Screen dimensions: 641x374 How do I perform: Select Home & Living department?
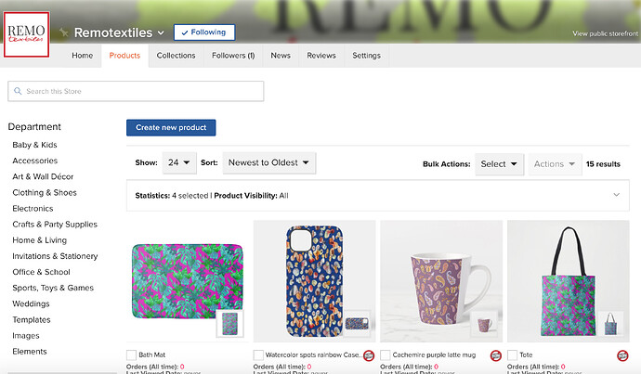(x=40, y=240)
